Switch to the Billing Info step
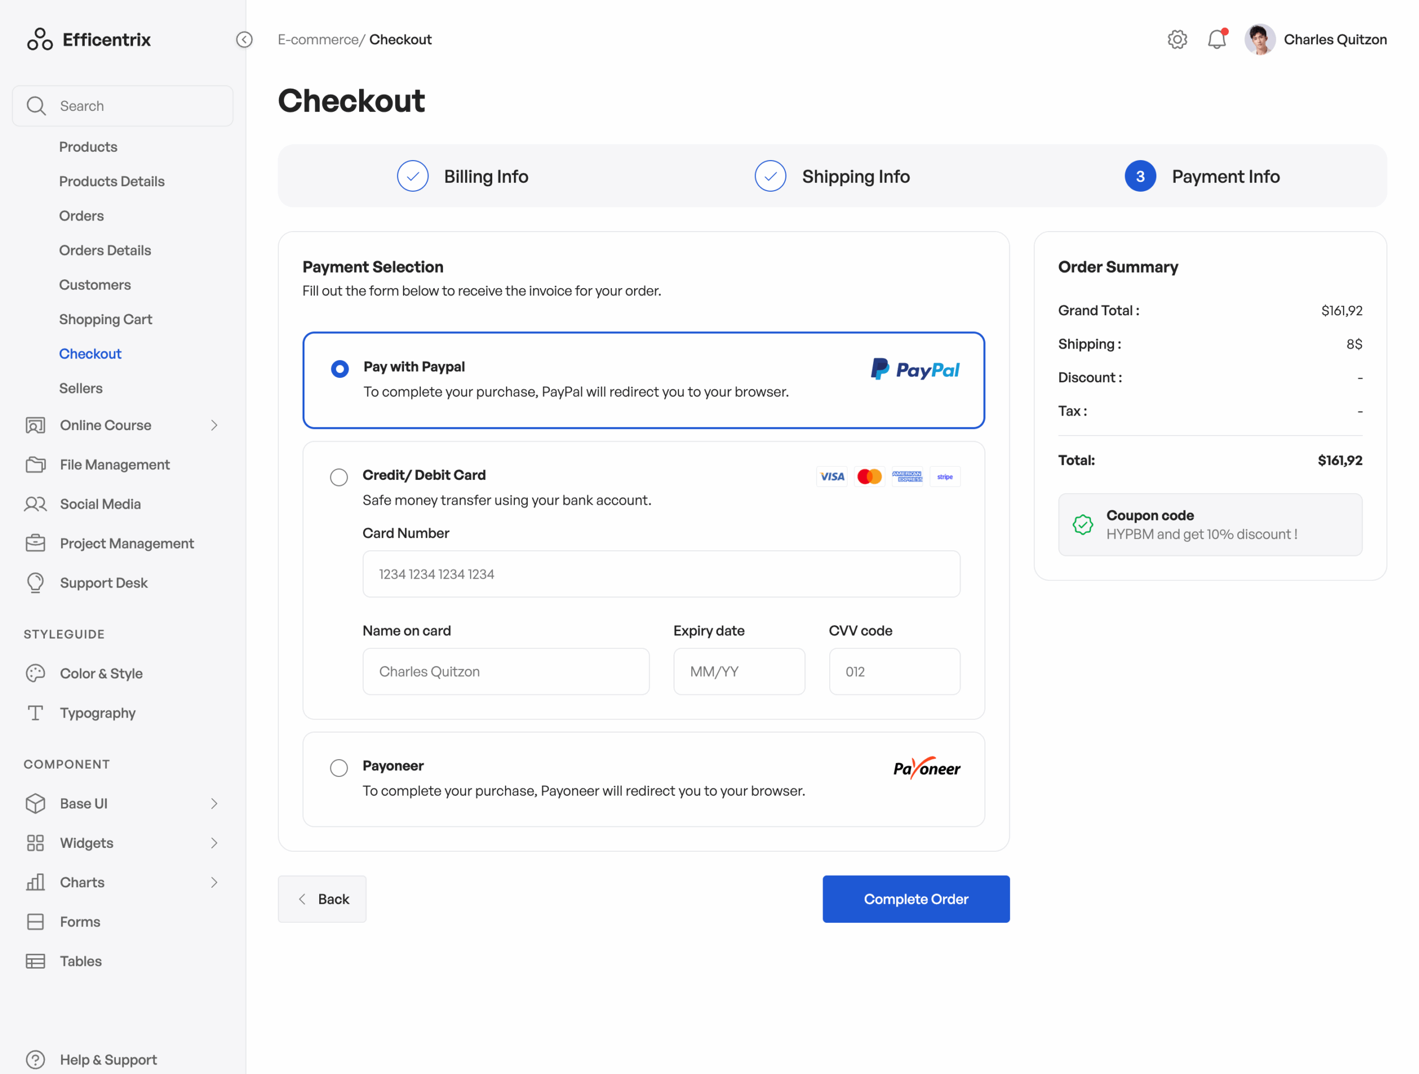Image resolution: width=1419 pixels, height=1074 pixels. [486, 176]
